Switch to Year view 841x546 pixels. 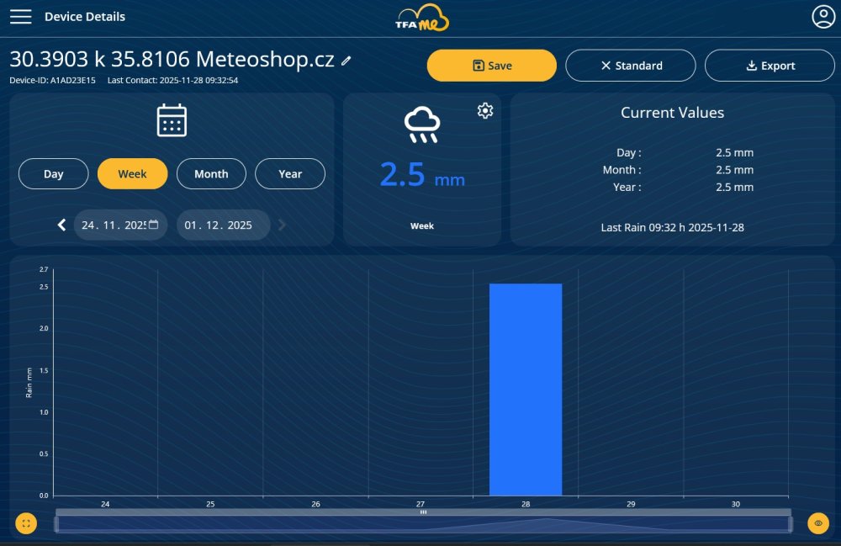(x=290, y=174)
